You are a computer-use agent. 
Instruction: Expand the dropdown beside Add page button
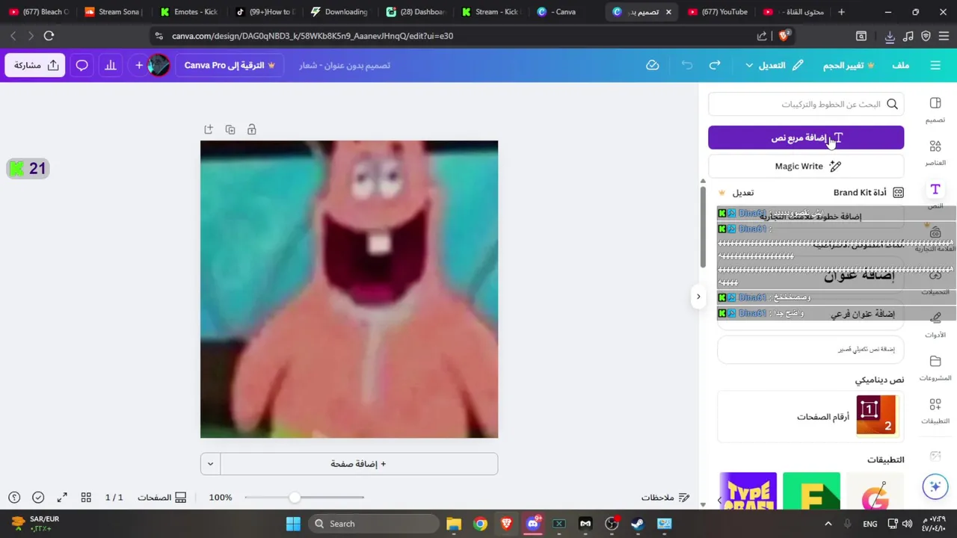click(x=210, y=464)
